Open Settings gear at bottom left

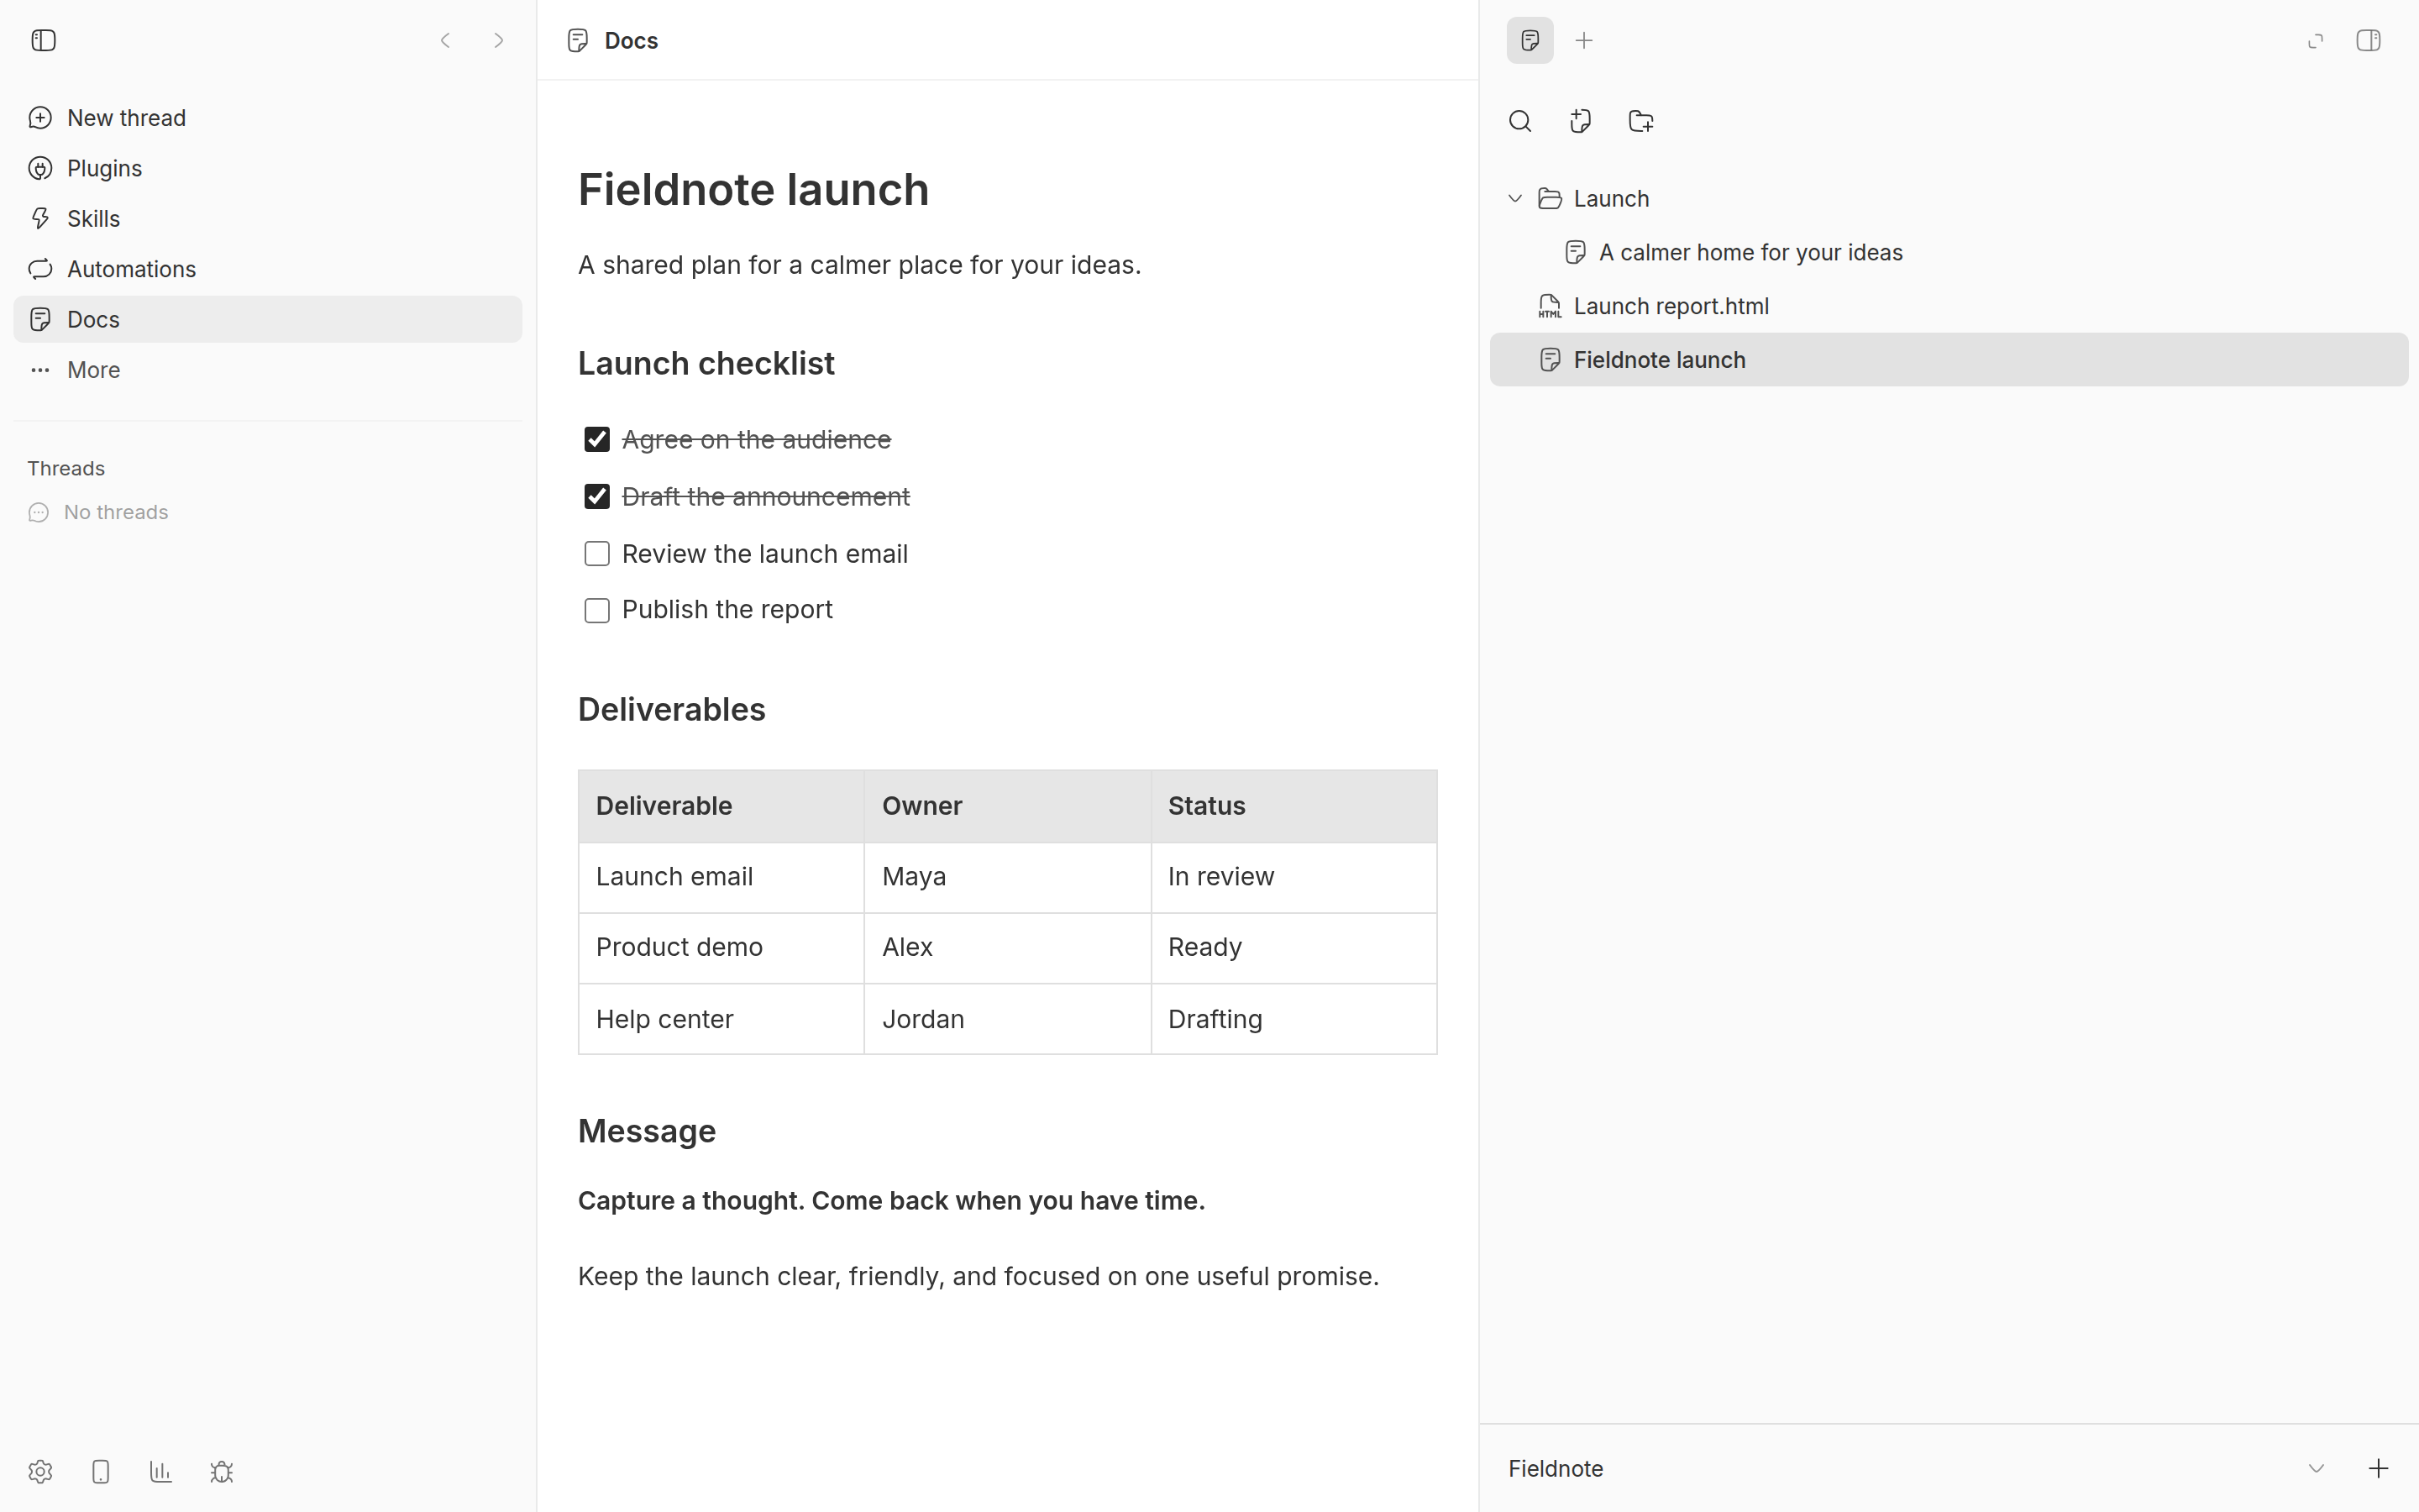tap(40, 1471)
